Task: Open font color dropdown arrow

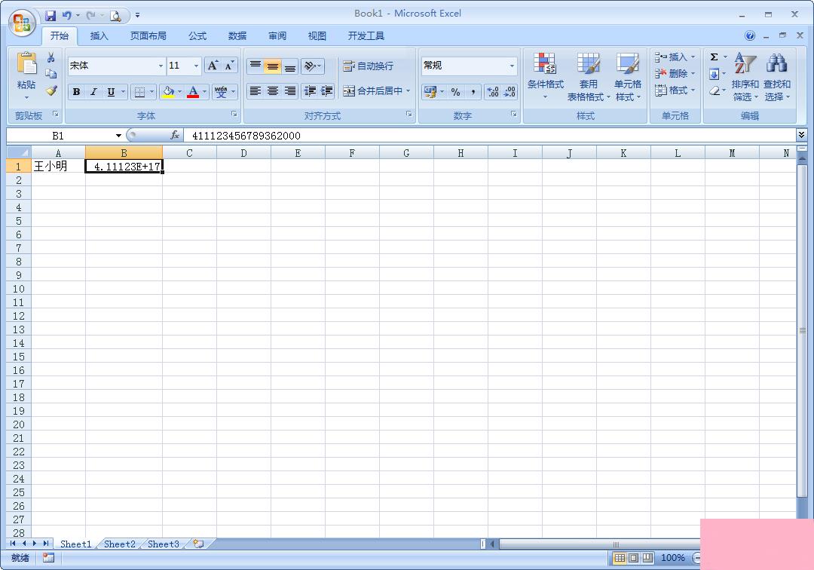Action: (x=204, y=92)
